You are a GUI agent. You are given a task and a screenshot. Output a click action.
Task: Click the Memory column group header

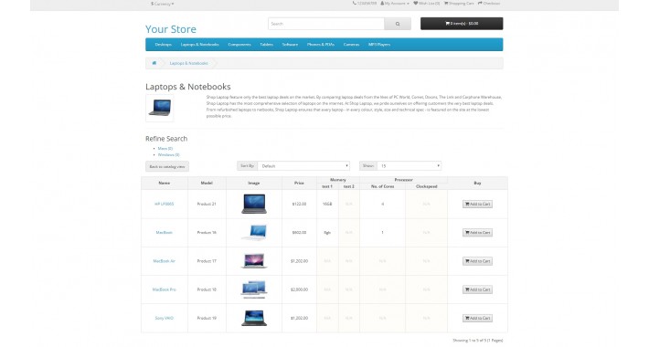click(x=337, y=180)
